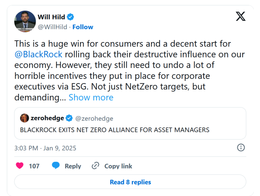Click the Will Hild display name
Image resolution: width=260 pixels, height=196 pixels.
pyautogui.click(x=52, y=17)
